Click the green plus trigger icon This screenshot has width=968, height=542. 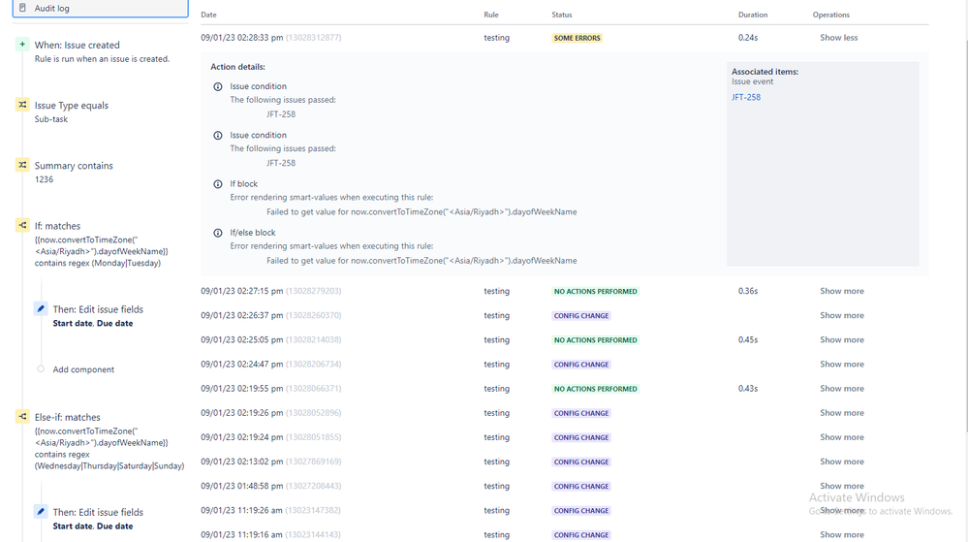[22, 45]
